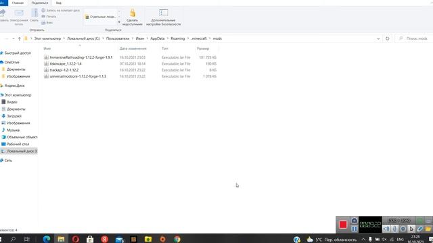
Task: Open Яндекс.Диск in navigation pane
Action: coord(14,86)
